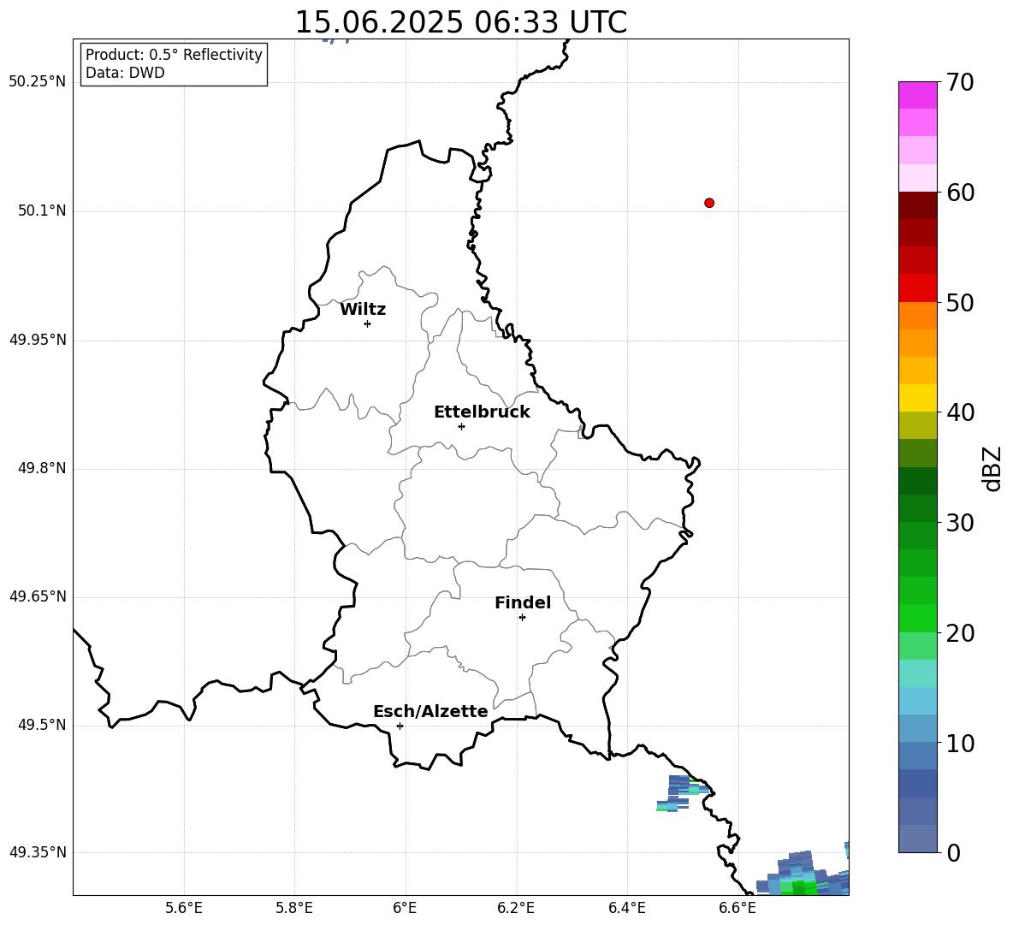This screenshot has height=925, width=1013.
Task: Click the 49.35°N latitude label
Action: [x=38, y=852]
